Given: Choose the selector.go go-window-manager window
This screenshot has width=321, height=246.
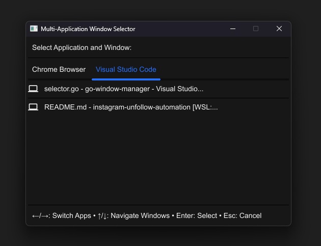Looking at the screenshot, I should [158, 89].
